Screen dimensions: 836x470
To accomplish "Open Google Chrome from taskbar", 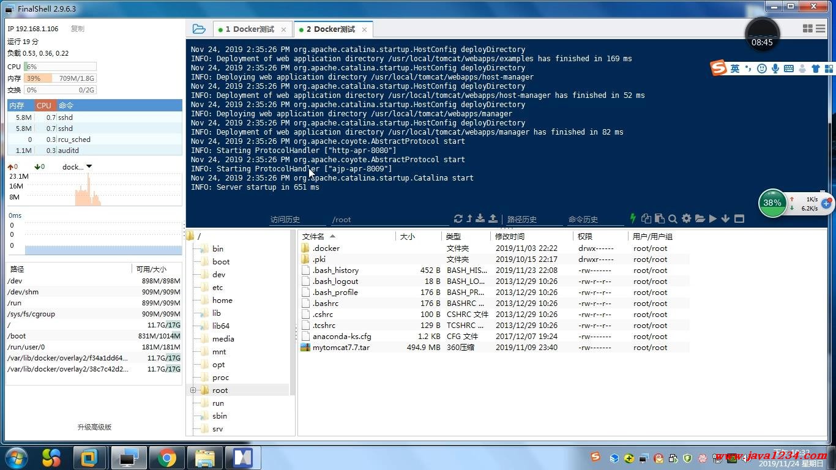I will [166, 458].
